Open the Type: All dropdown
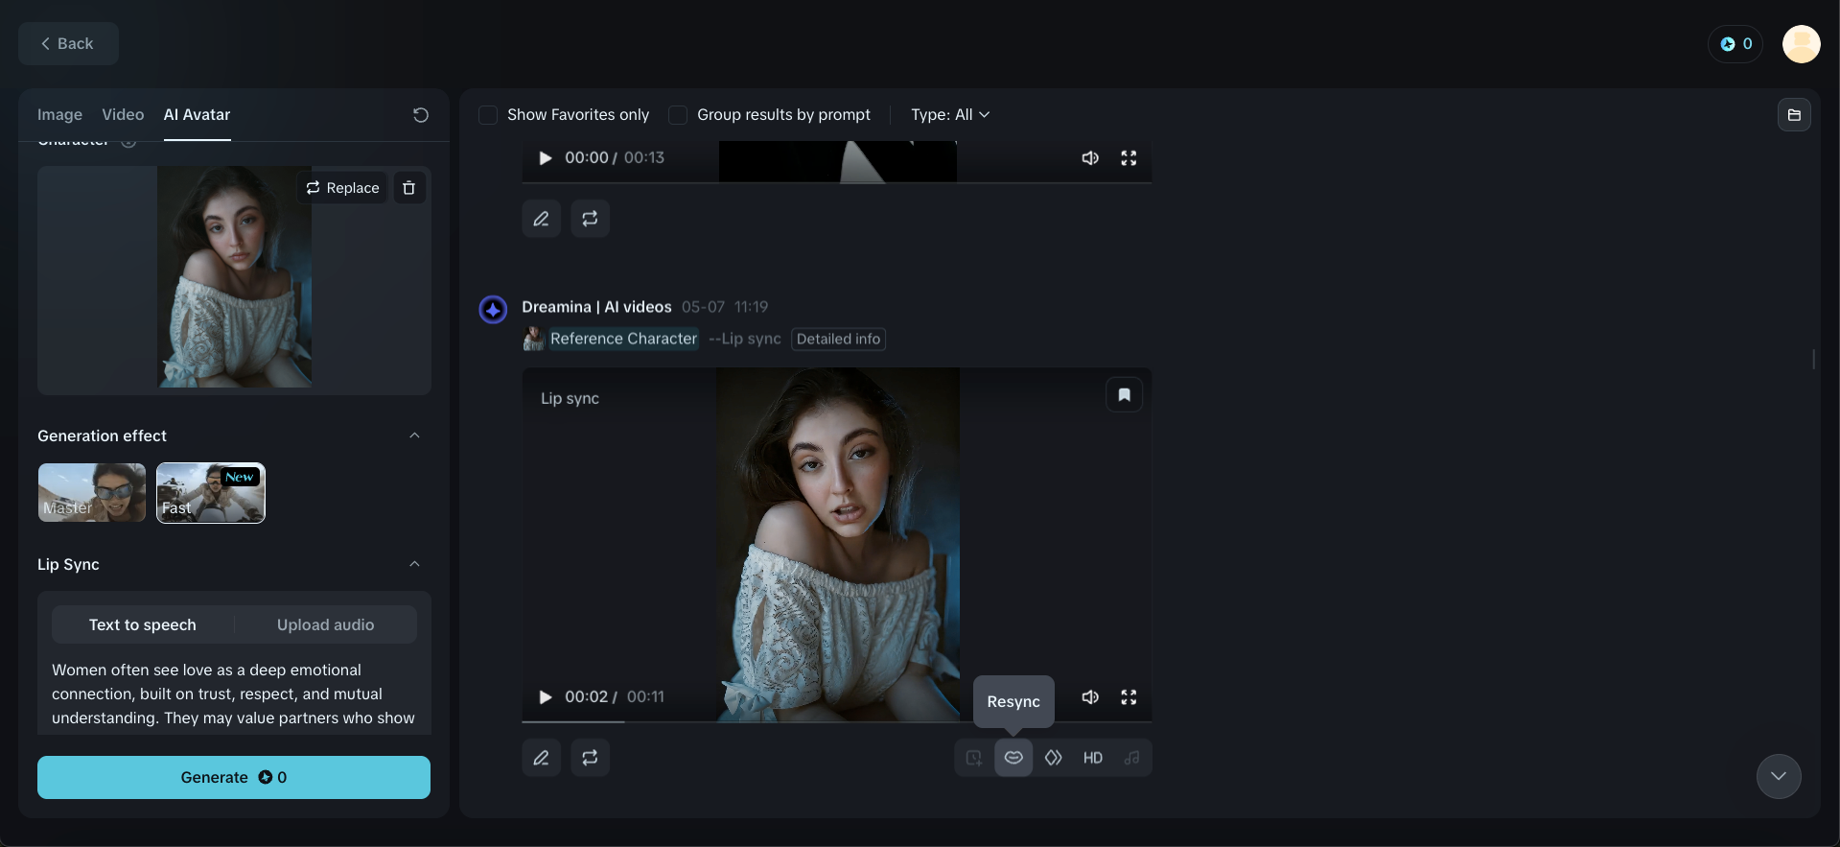The image size is (1840, 847). click(x=950, y=115)
